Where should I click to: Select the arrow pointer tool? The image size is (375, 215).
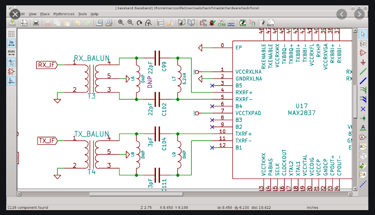[x=363, y=34]
